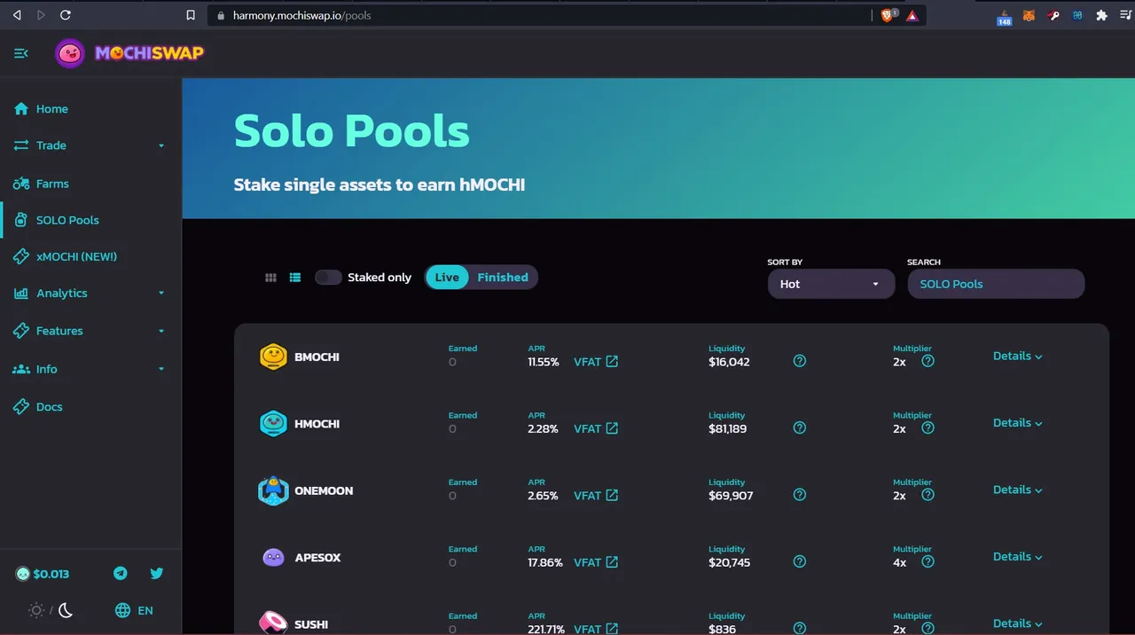The width and height of the screenshot is (1135, 635).
Task: Switch to dark theme moon icon
Action: click(66, 610)
